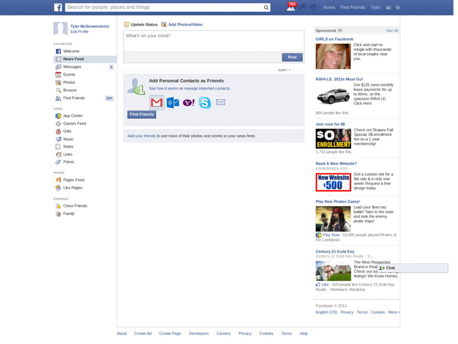Expand the More footer dropdown

394,312
